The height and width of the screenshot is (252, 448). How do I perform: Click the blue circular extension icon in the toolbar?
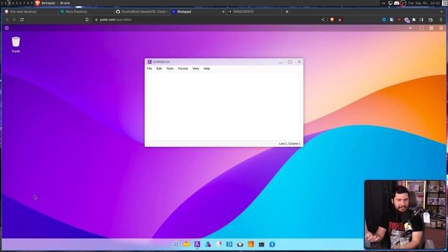pyautogui.click(x=384, y=20)
